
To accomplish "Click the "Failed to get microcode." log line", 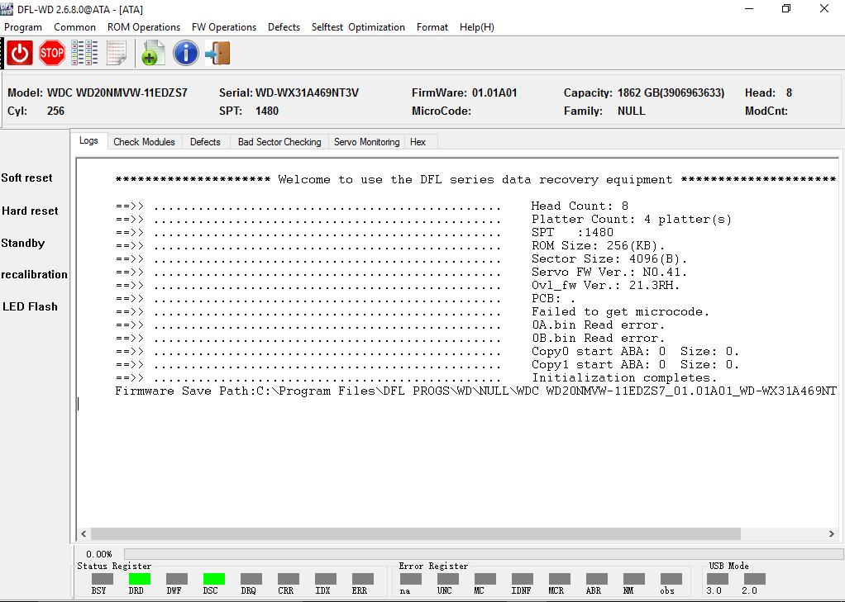I will 620,312.
